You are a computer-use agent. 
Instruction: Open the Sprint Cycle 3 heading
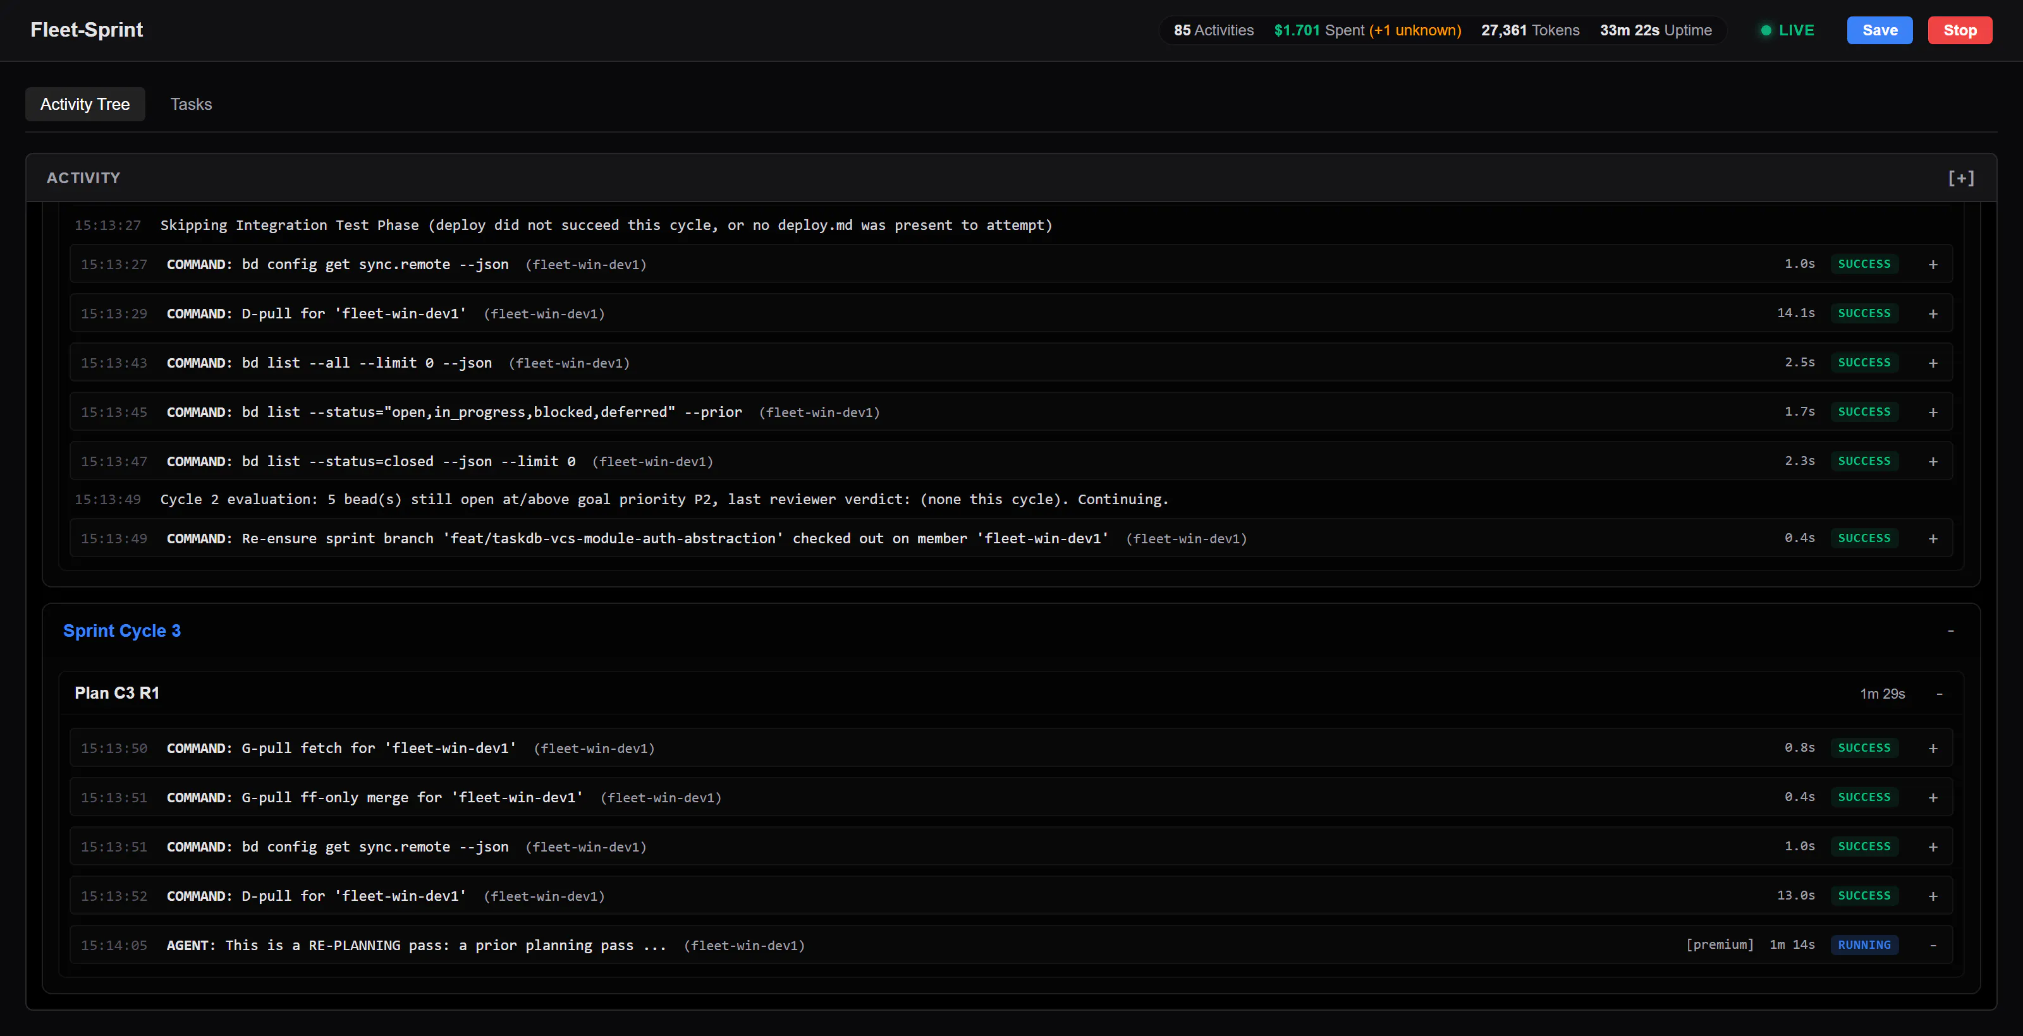pyautogui.click(x=122, y=631)
